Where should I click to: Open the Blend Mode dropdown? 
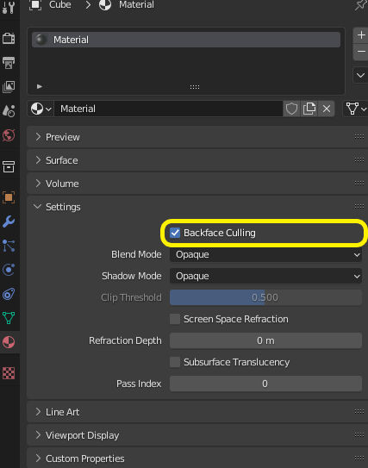tap(265, 254)
